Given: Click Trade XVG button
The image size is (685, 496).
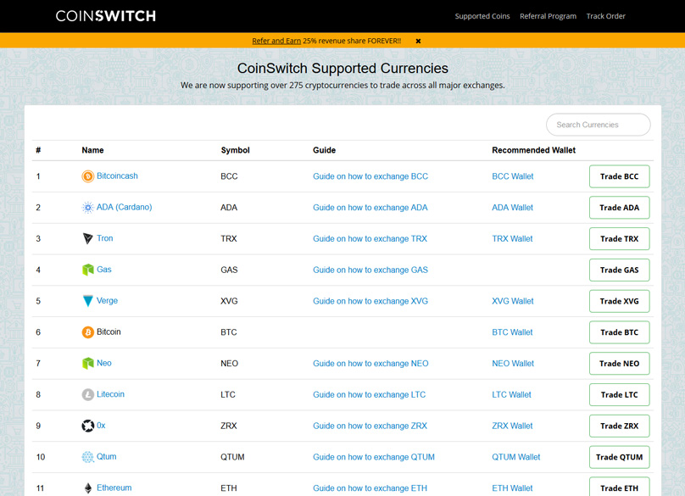Looking at the screenshot, I should pyautogui.click(x=619, y=301).
